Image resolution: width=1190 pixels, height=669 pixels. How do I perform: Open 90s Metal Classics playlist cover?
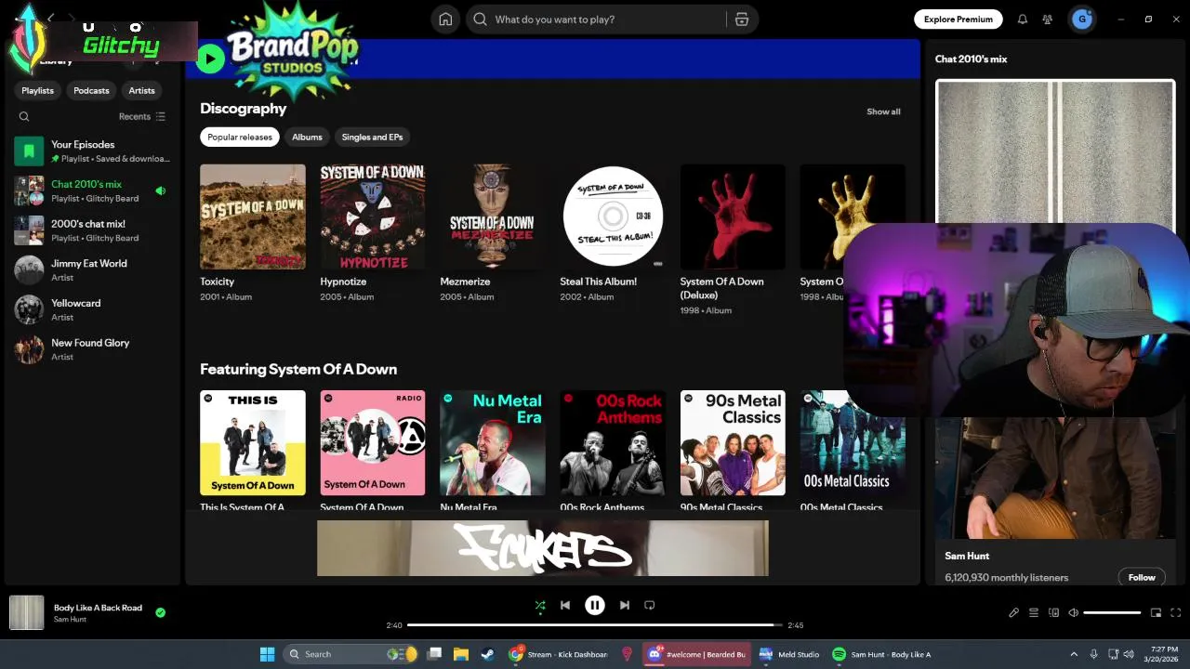click(733, 443)
